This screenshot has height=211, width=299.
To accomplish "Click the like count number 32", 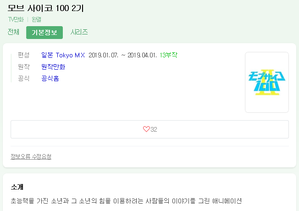I will tap(154, 129).
